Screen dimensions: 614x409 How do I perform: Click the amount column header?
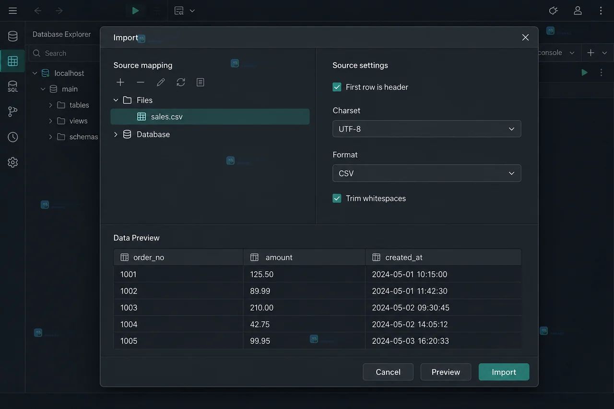tap(304, 257)
